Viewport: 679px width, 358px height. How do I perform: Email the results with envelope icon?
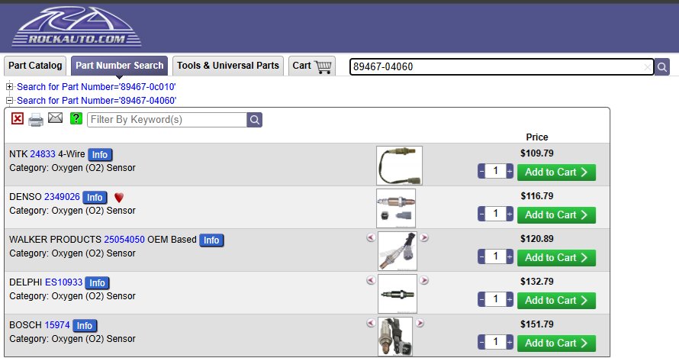coord(55,118)
